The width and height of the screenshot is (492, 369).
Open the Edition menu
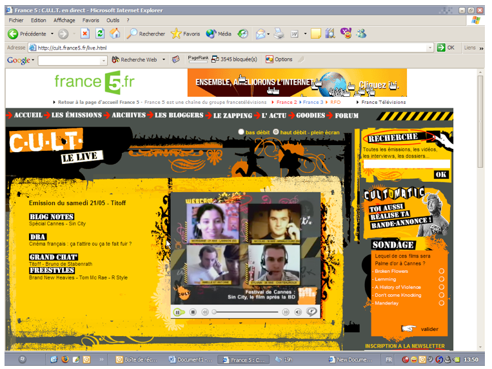tap(38, 20)
